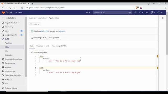Click the bookmark icon in browser toolbar
168x94 pixels.
(x=22, y=8)
